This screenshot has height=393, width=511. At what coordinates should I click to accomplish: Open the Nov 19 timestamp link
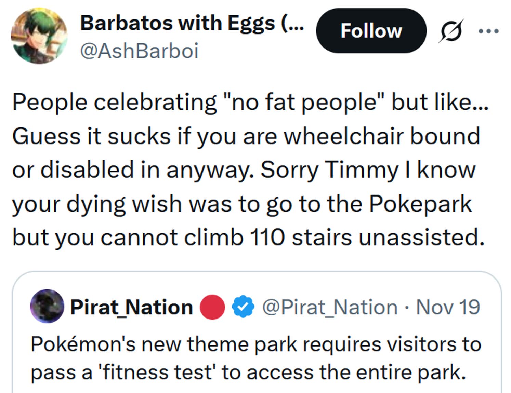pyautogui.click(x=447, y=307)
